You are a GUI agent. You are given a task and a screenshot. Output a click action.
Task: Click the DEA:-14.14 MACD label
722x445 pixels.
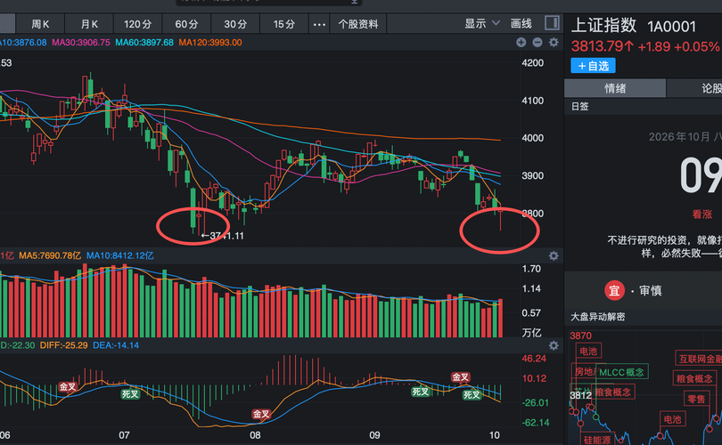coord(116,345)
